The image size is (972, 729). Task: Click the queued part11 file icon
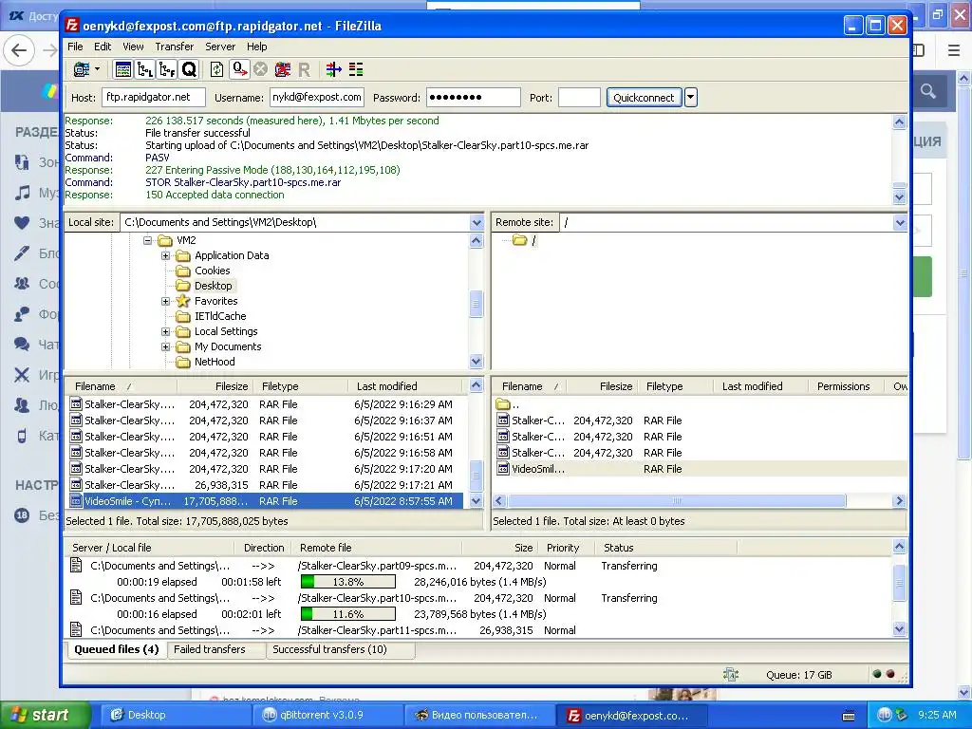pyautogui.click(x=76, y=630)
